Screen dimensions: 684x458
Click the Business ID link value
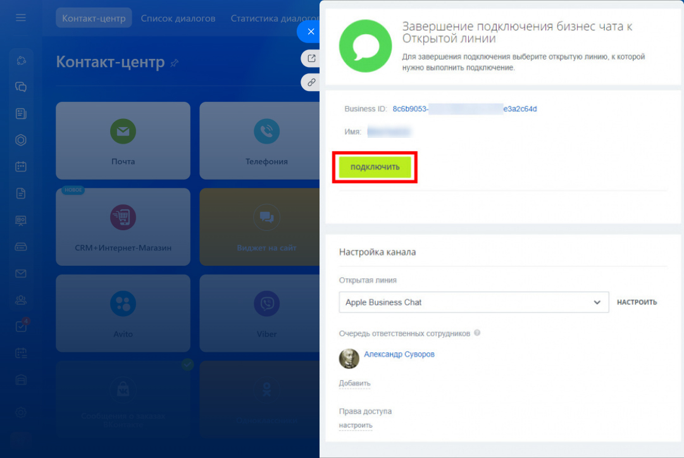coord(464,109)
